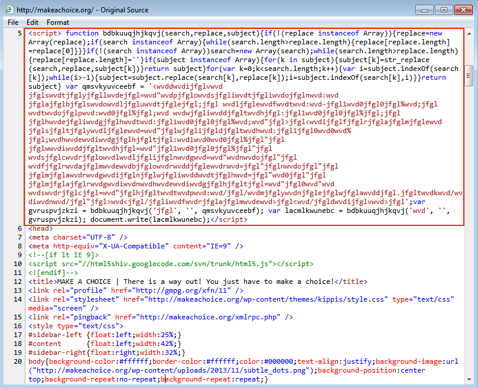Minimize the Original Source window
Image resolution: width=478 pixels, height=388 pixels.
click(x=424, y=10)
